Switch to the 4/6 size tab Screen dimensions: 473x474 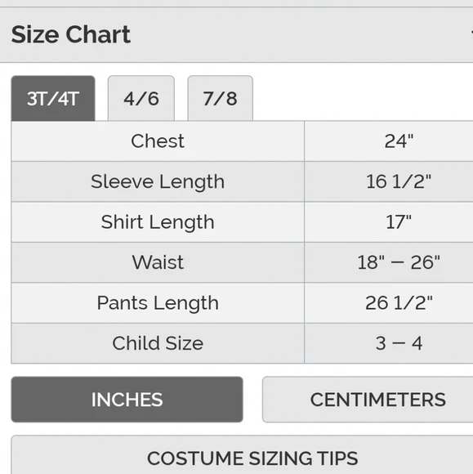(141, 98)
